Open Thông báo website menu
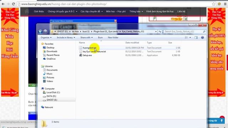 point(136,11)
